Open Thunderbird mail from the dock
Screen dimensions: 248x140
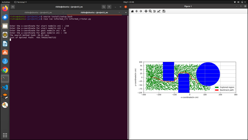tap(5, 17)
